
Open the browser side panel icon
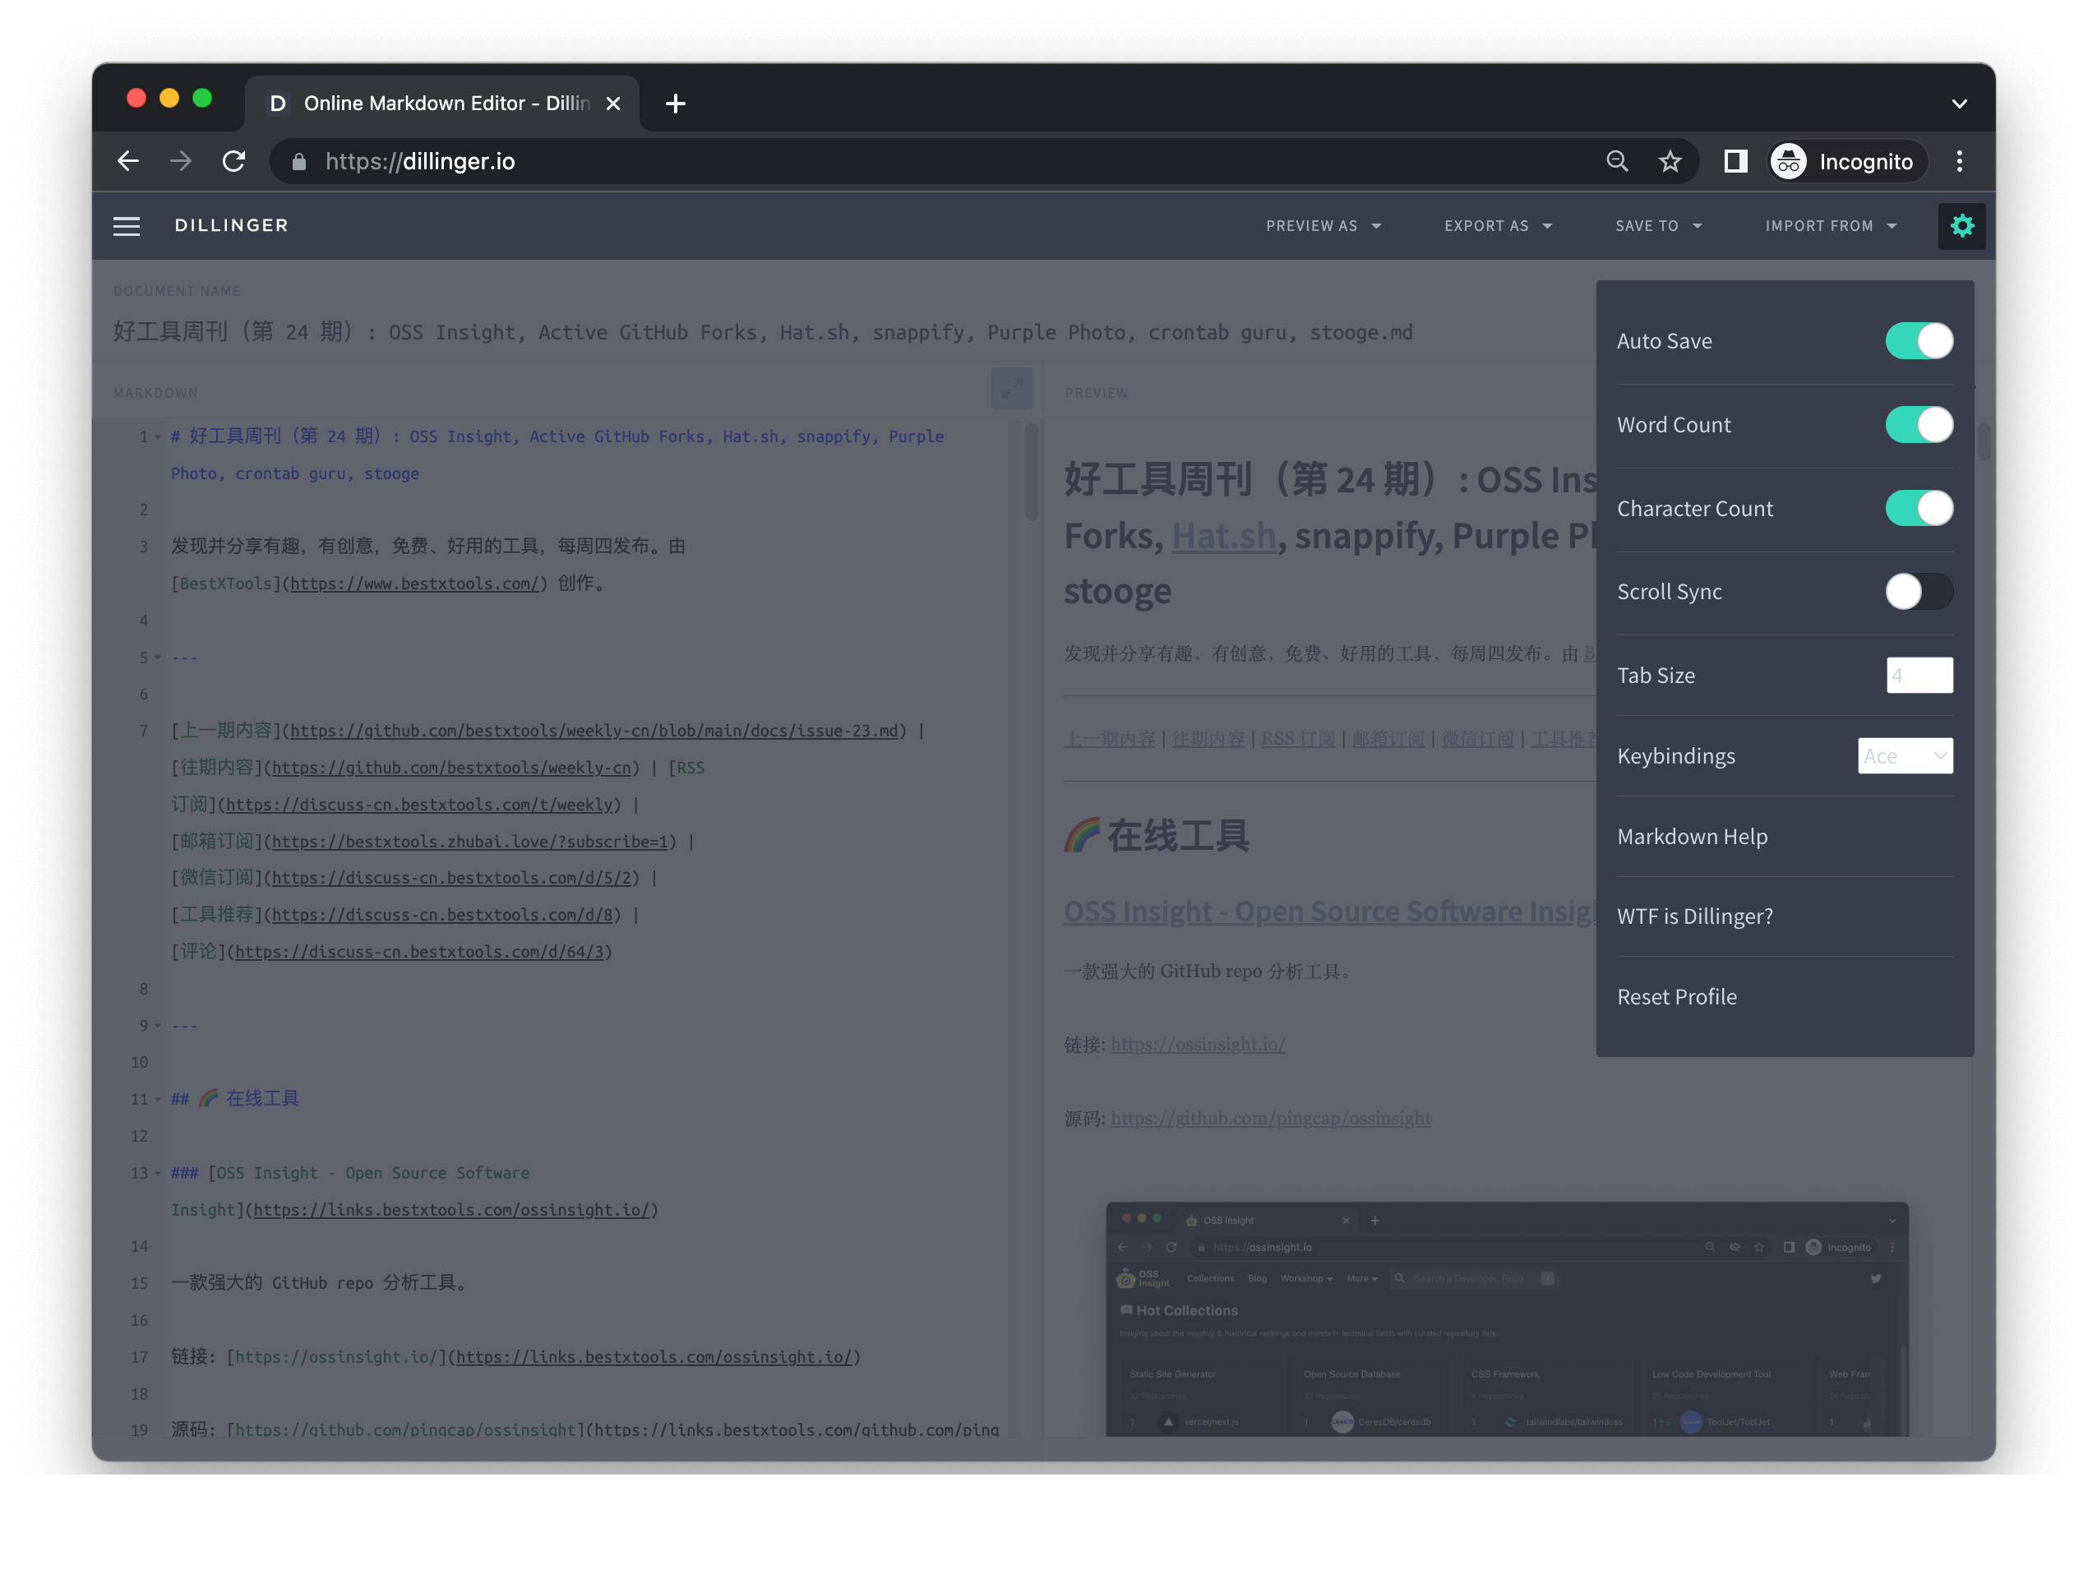click(1735, 161)
